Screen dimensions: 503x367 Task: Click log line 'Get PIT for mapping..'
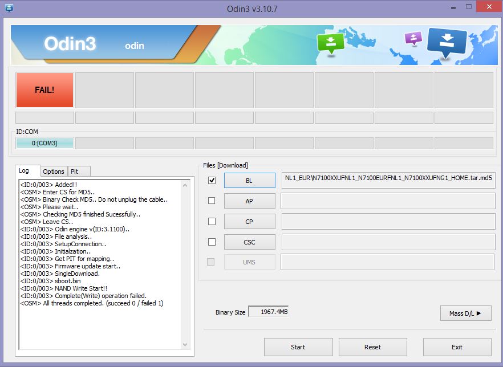[x=67, y=259]
